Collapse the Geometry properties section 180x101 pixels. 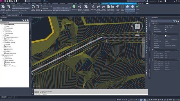coord(177,60)
